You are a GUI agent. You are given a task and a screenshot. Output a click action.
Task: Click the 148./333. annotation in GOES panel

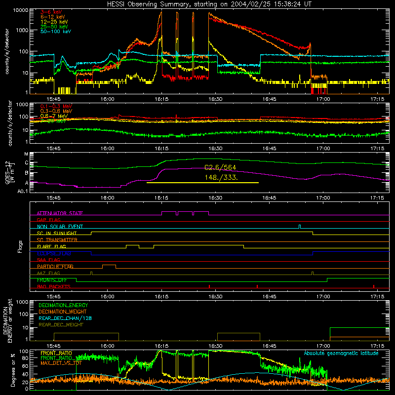pos(221,177)
